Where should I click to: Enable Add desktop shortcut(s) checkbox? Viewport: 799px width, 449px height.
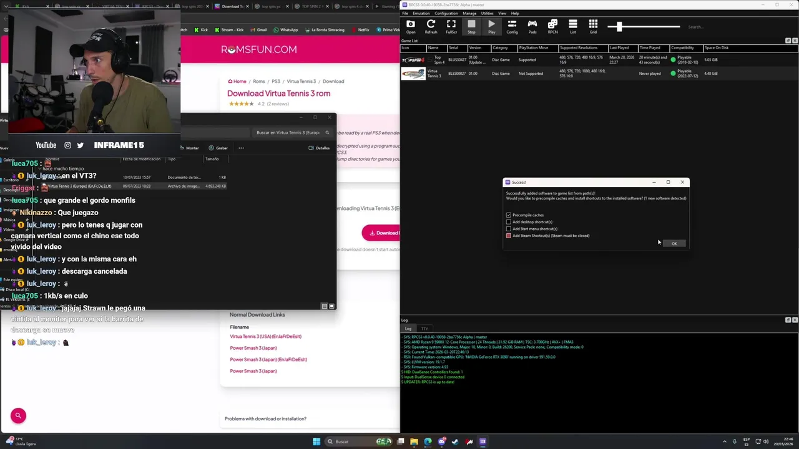(x=509, y=222)
